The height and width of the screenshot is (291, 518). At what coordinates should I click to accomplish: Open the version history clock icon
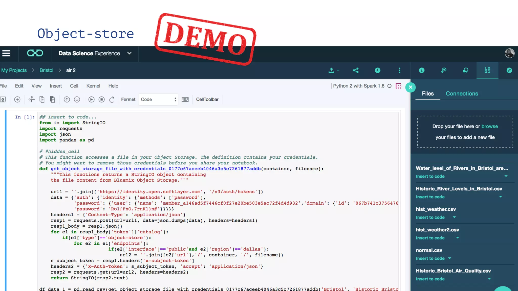pyautogui.click(x=377, y=70)
